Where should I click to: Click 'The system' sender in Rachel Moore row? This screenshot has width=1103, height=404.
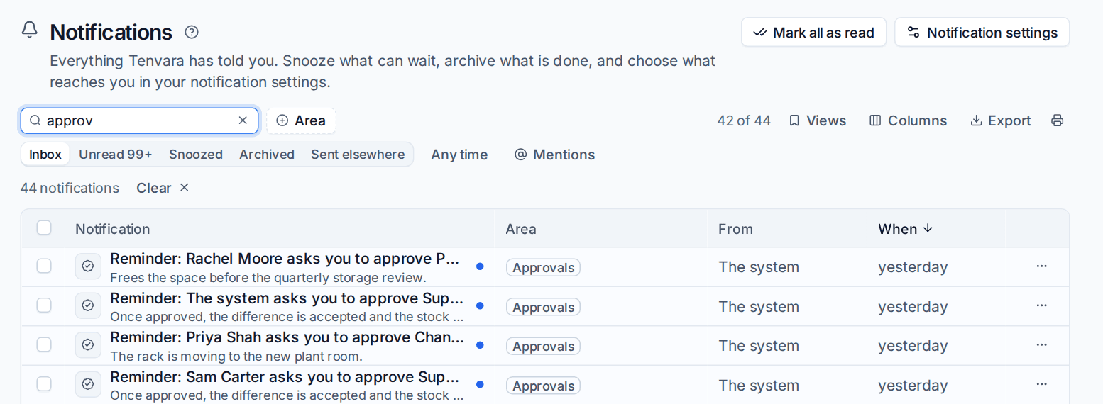click(759, 266)
